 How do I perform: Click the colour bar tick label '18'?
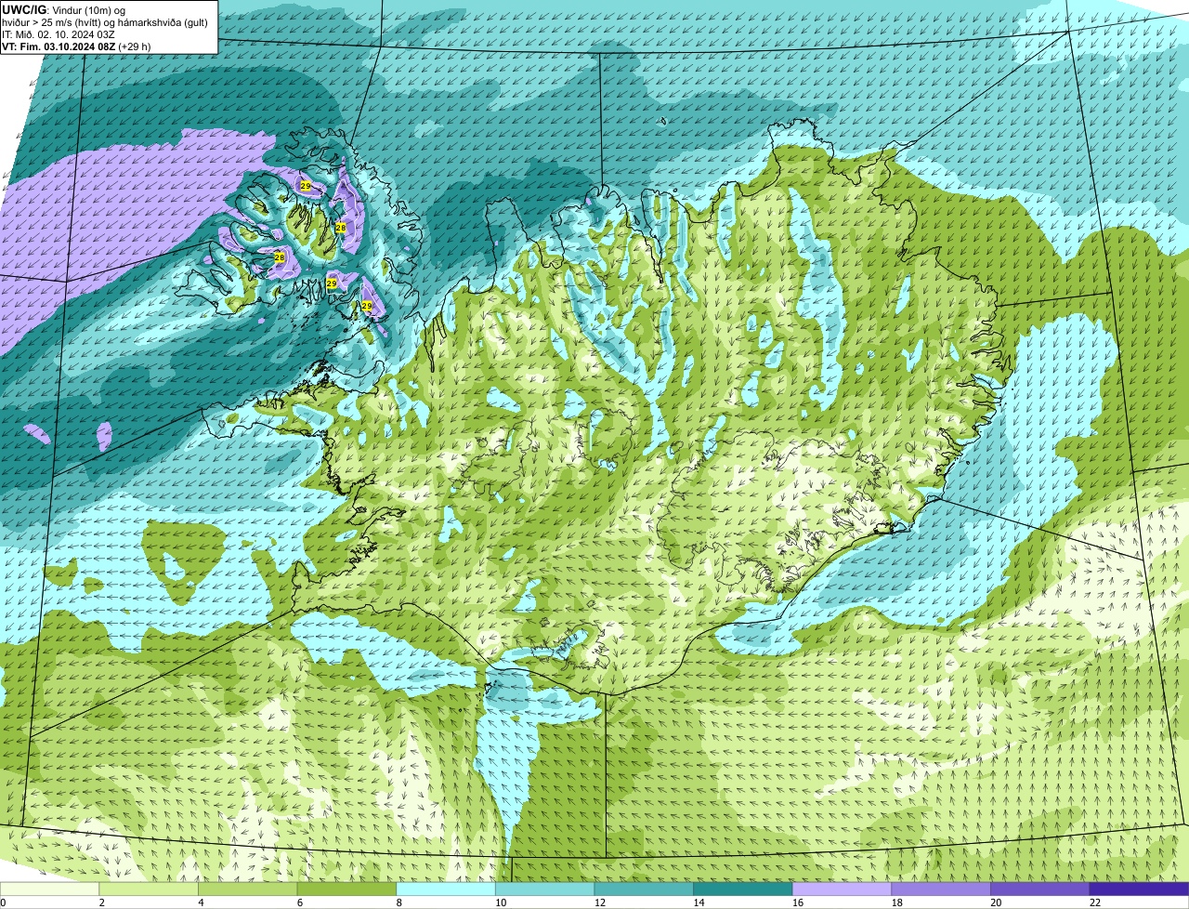[x=897, y=902]
